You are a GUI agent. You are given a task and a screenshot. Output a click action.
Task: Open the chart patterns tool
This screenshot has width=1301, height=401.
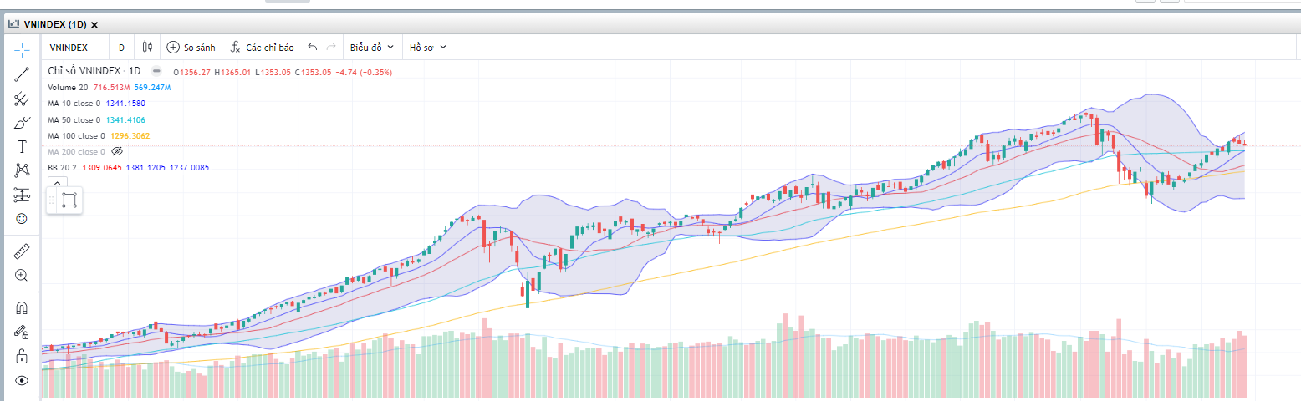[x=22, y=170]
